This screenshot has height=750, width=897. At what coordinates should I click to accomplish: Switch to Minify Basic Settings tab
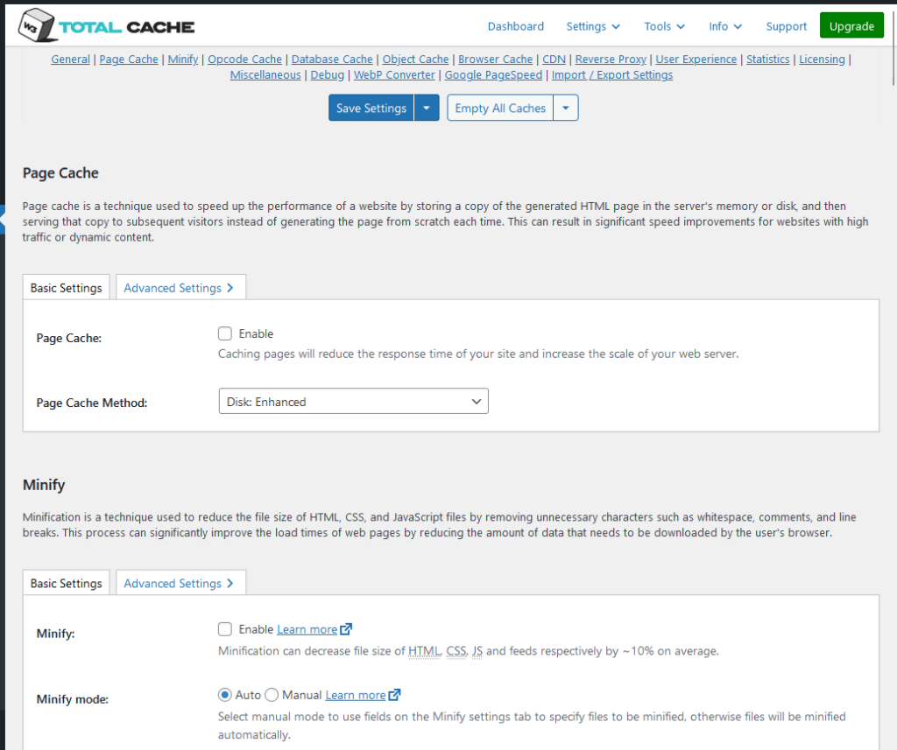point(66,583)
